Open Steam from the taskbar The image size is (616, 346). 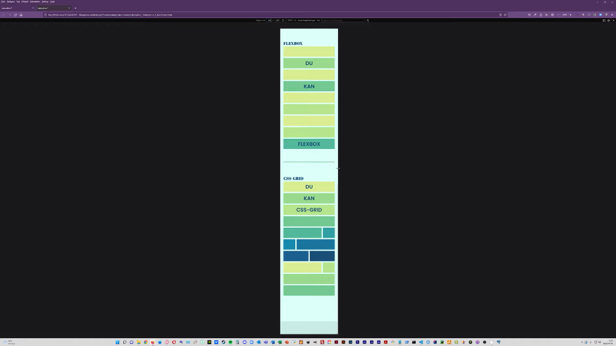point(223,342)
